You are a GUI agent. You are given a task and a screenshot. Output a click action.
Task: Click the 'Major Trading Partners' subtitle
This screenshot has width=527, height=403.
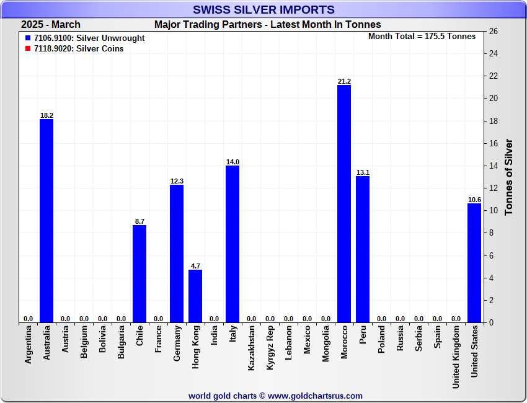click(208, 25)
